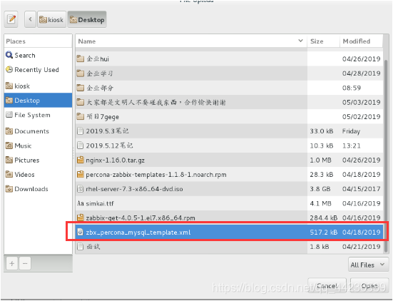Remove bookmark with the minus button

(25, 263)
